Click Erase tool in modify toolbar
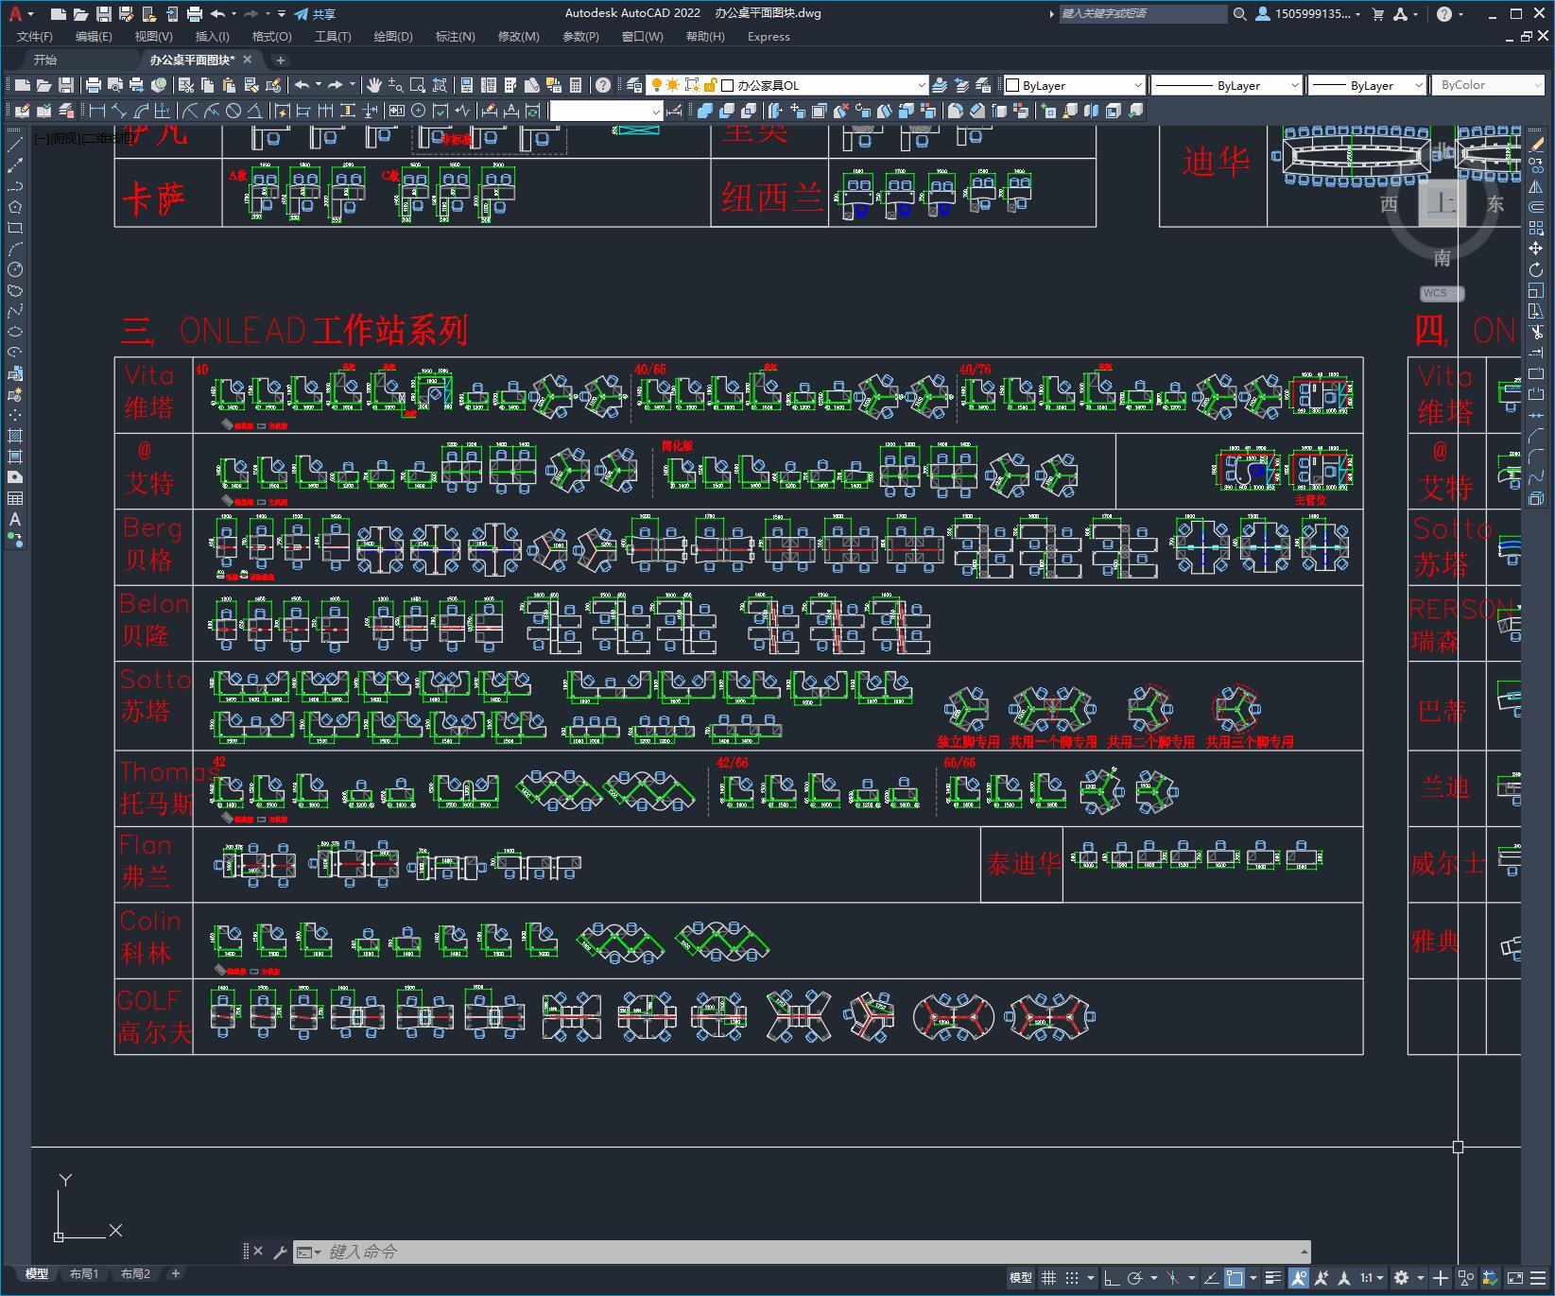 pos(1536,145)
